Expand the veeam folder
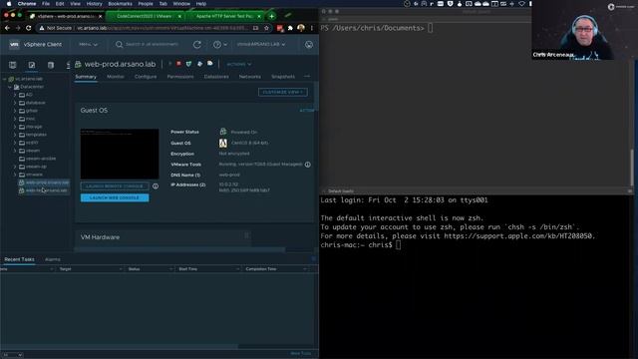This screenshot has height=359, width=638. click(x=15, y=151)
